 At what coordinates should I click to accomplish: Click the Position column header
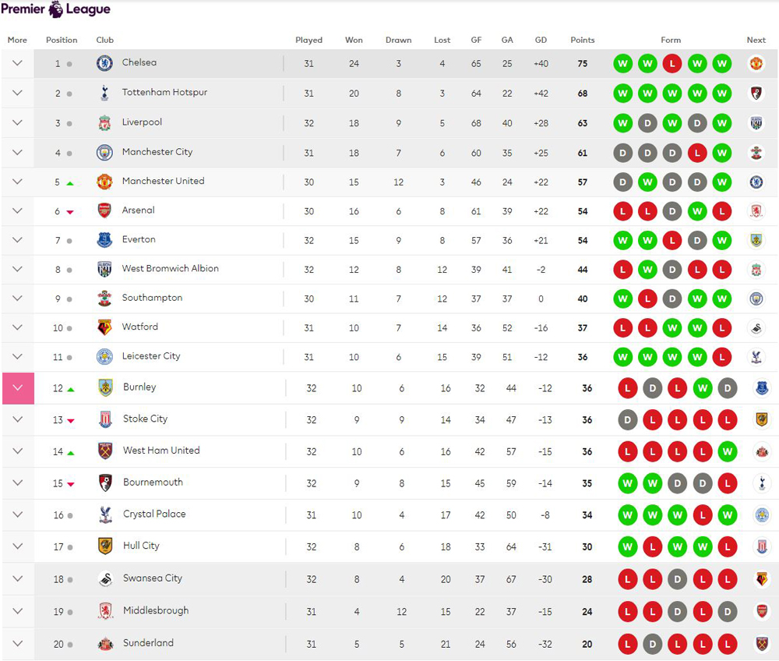[62, 40]
